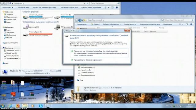Viewport: 196px width, 110px height.
Task: Select Дисковод (A:) floppy drive icon
Action: [26, 27]
